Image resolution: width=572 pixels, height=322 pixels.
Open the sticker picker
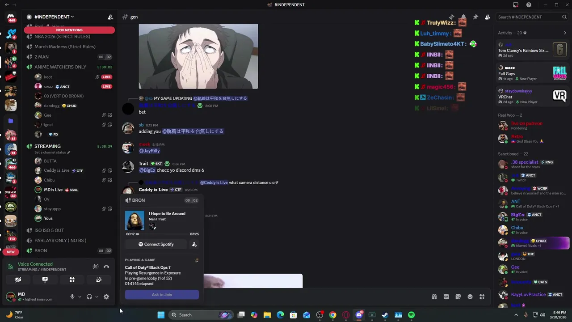[458, 297]
